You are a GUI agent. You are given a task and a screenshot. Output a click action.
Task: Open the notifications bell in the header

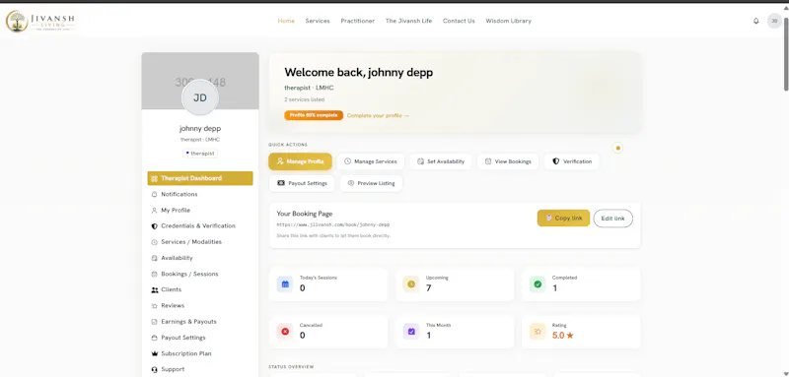tap(755, 21)
